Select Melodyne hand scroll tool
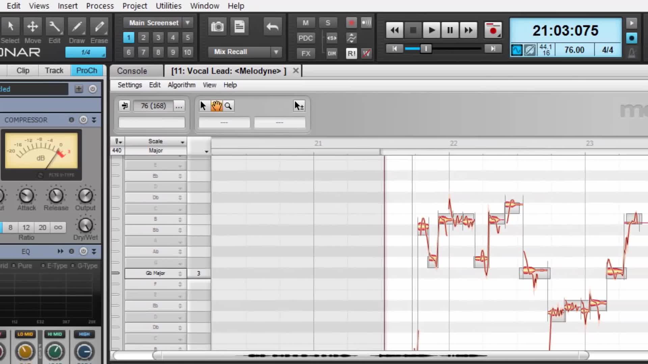 [216, 106]
